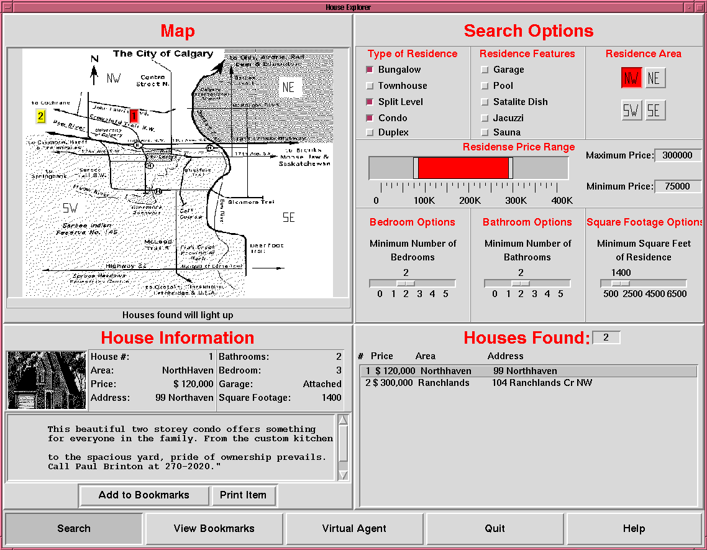Check the Sauna feature option
The image size is (707, 550).
pos(485,132)
